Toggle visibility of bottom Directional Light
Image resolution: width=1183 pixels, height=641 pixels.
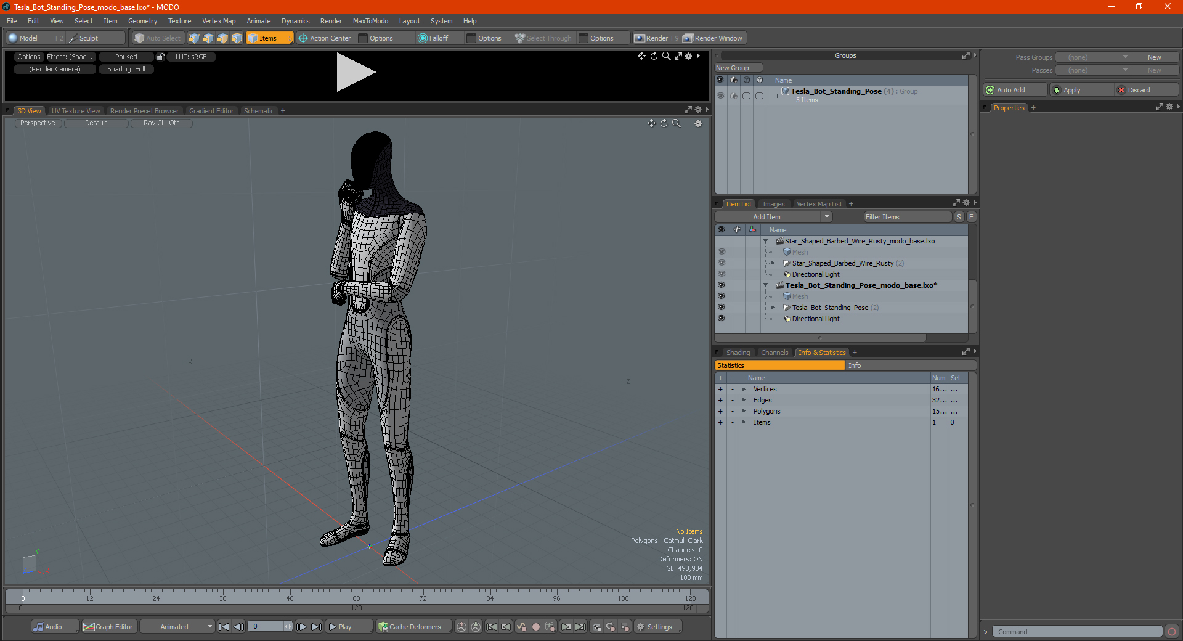(722, 319)
